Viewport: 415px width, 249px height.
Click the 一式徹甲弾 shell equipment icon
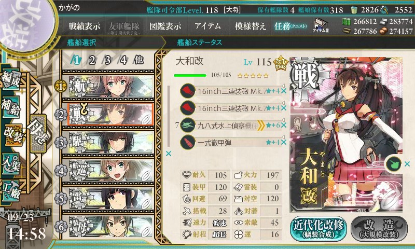(188, 142)
